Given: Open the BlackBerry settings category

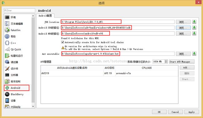Looking at the screenshot, I should (x=17, y=94).
